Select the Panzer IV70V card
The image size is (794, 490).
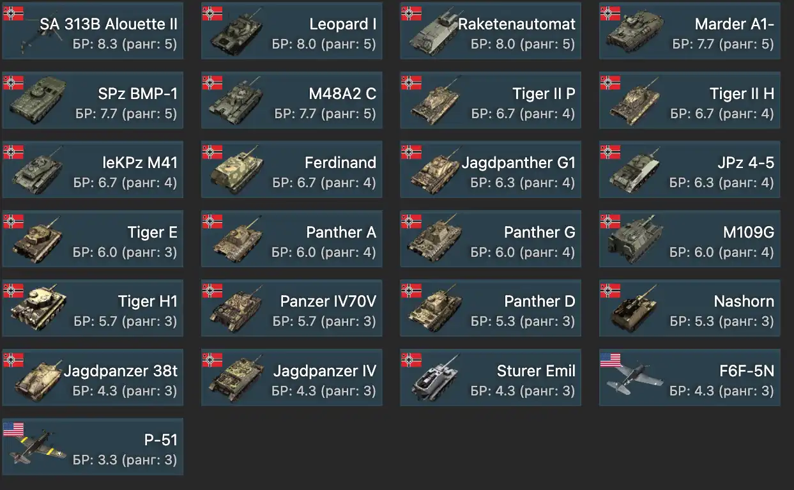292,308
